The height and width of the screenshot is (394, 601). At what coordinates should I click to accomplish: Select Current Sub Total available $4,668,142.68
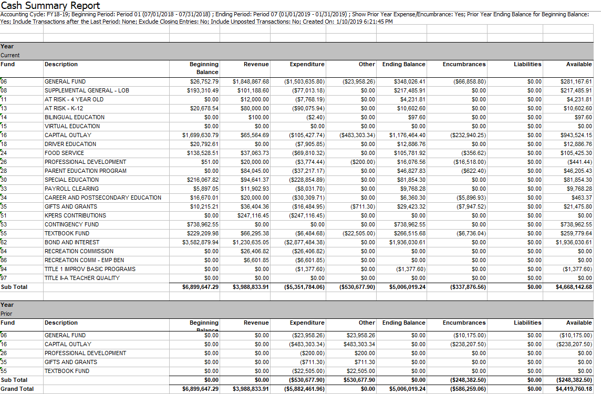(x=574, y=287)
